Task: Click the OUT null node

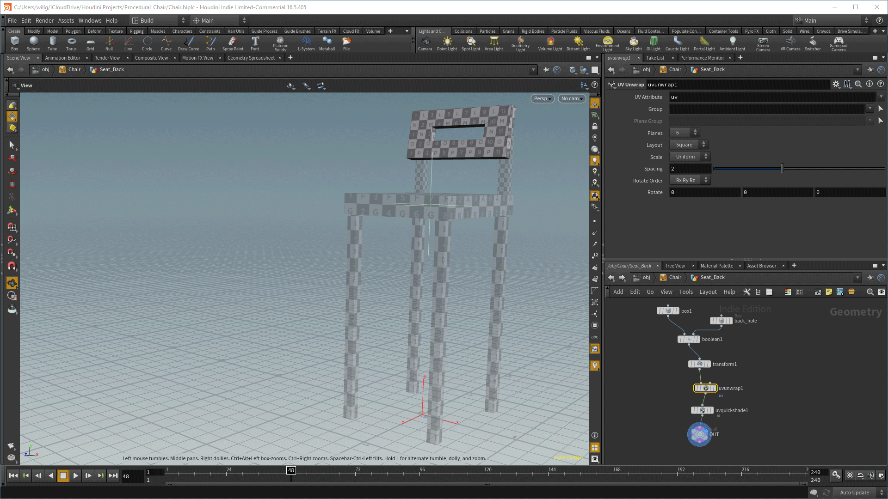Action: click(699, 434)
